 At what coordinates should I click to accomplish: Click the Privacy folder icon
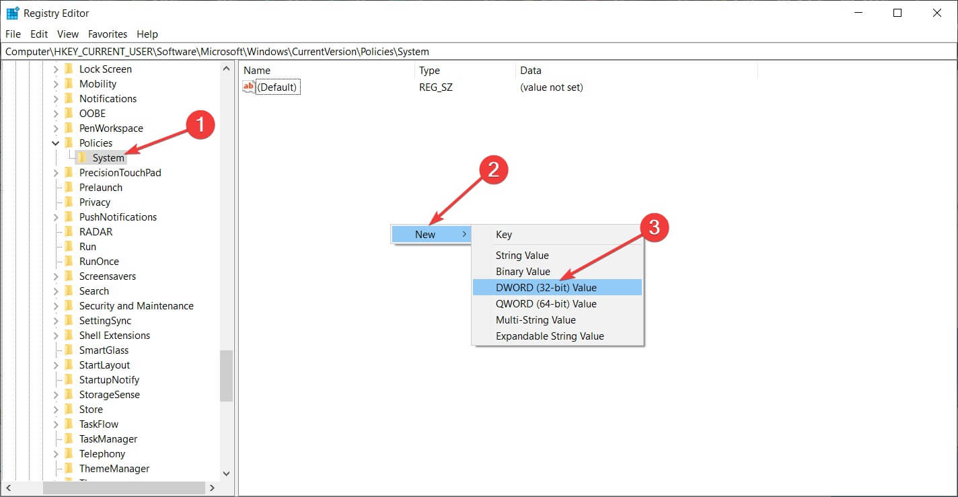(69, 202)
